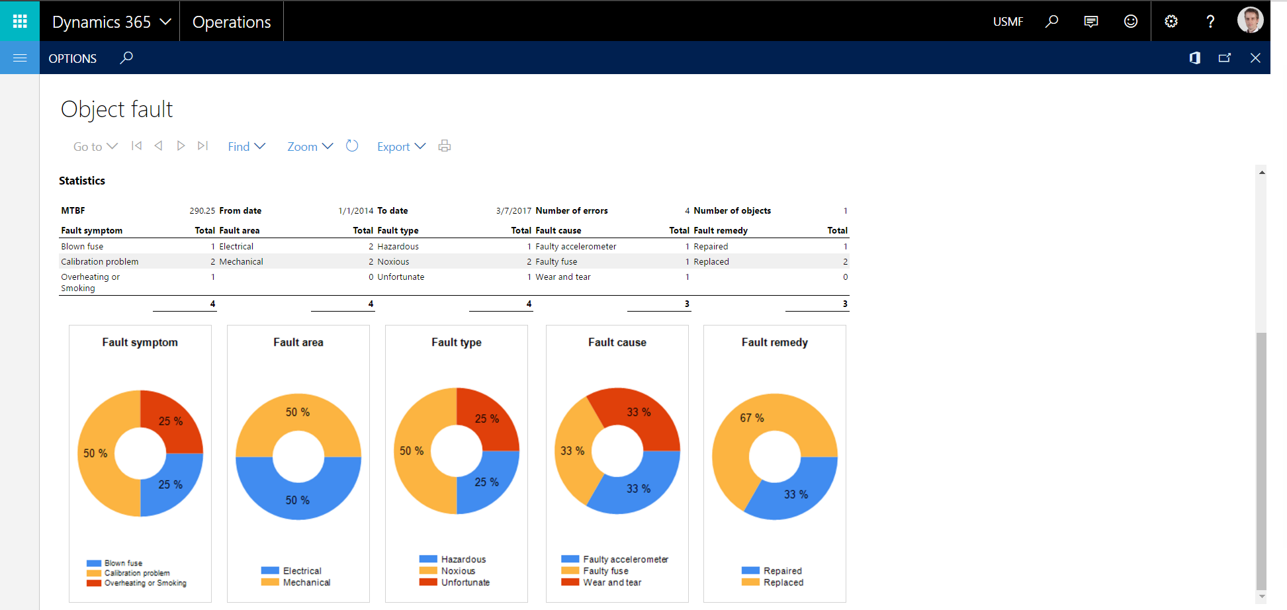Navigate to the last page of the report

pos(203,146)
